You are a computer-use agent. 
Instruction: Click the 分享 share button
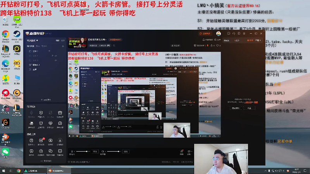pyautogui.click(x=217, y=40)
